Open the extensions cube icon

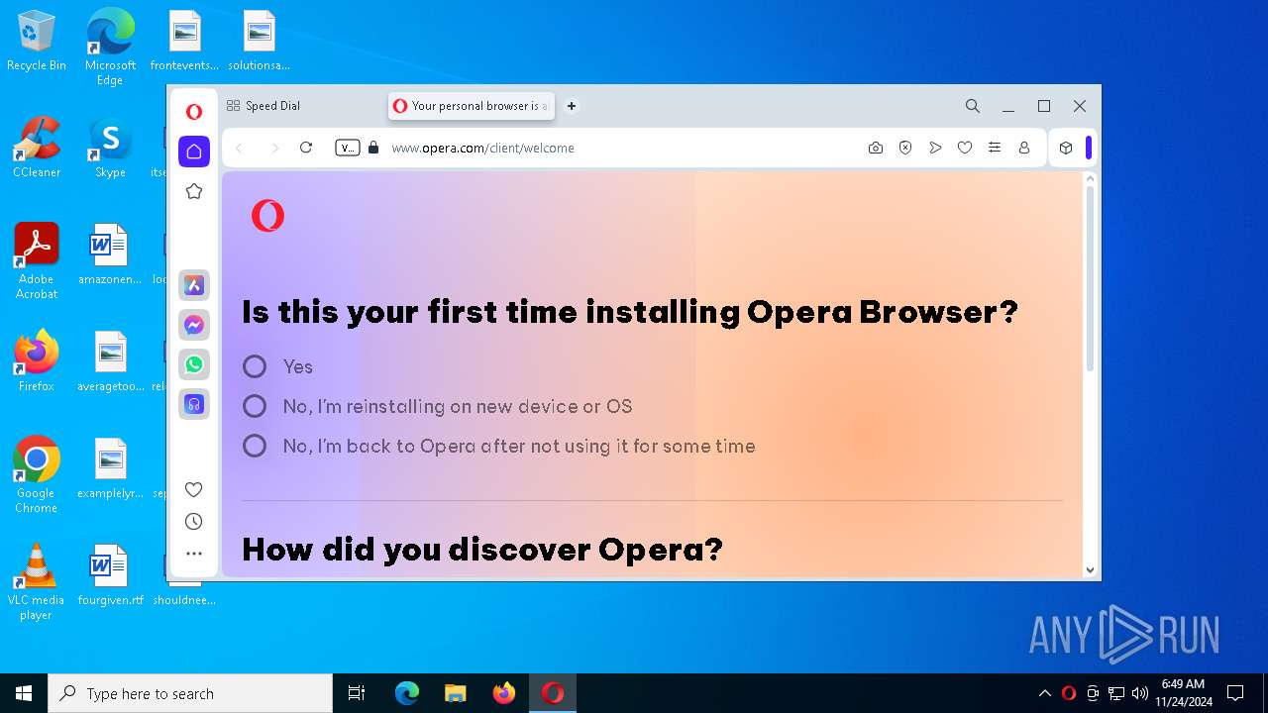point(1066,148)
